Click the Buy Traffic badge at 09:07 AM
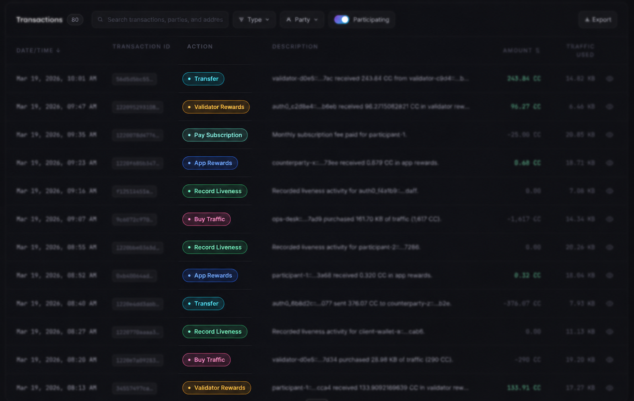Image resolution: width=634 pixels, height=401 pixels. pyautogui.click(x=206, y=219)
